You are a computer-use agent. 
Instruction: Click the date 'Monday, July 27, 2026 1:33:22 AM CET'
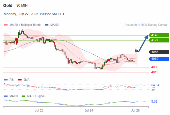[34, 14]
